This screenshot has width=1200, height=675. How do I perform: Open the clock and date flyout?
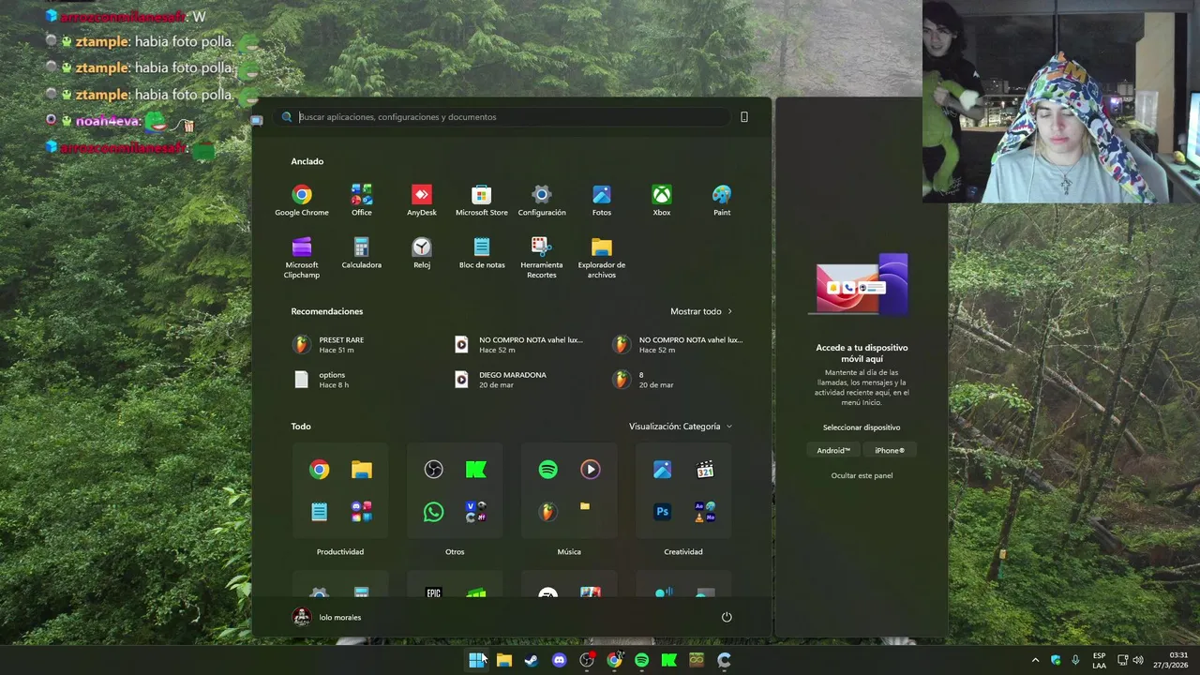(x=1172, y=660)
